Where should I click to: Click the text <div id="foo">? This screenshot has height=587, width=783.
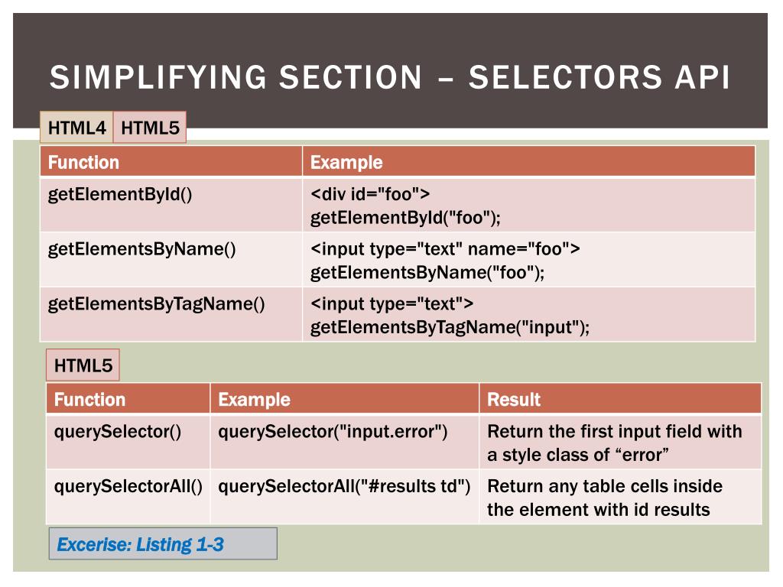coord(370,193)
